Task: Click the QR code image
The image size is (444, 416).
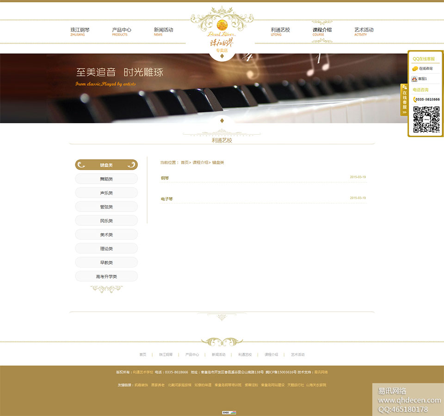Action: tap(426, 120)
